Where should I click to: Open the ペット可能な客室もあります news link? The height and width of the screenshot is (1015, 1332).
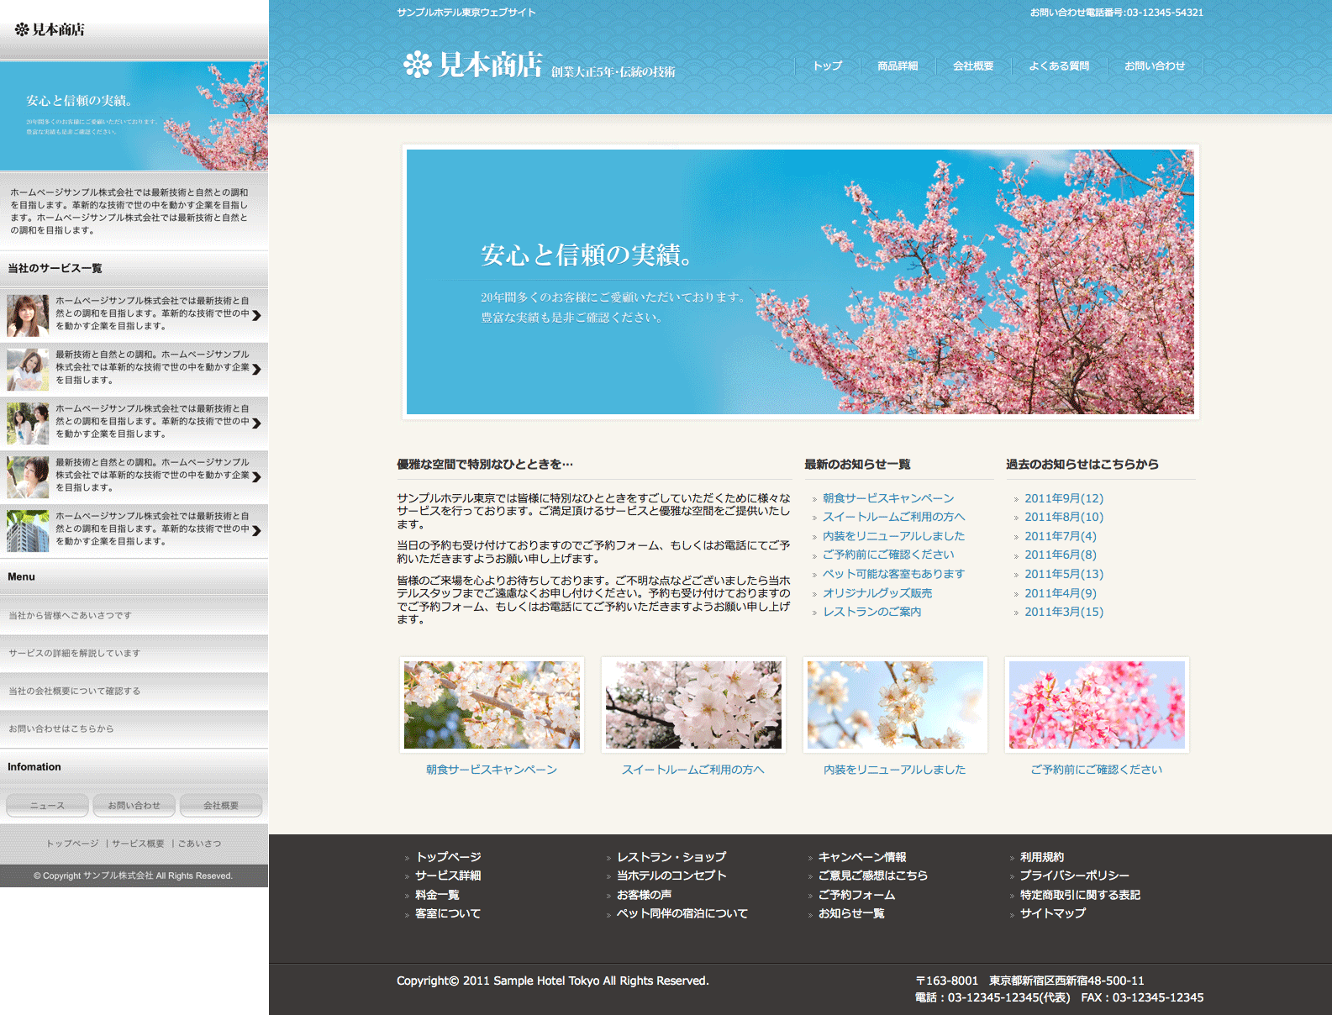click(892, 574)
